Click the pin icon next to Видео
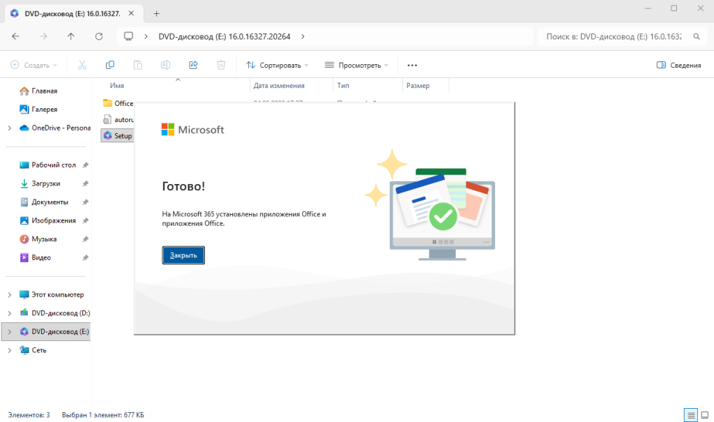 [85, 257]
